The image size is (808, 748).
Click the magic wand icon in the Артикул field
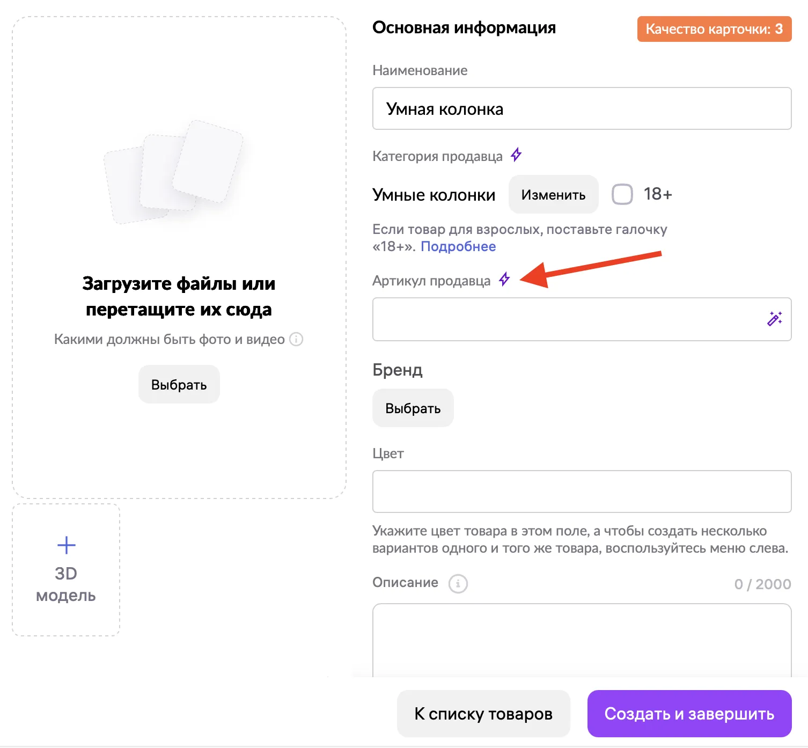(x=774, y=319)
